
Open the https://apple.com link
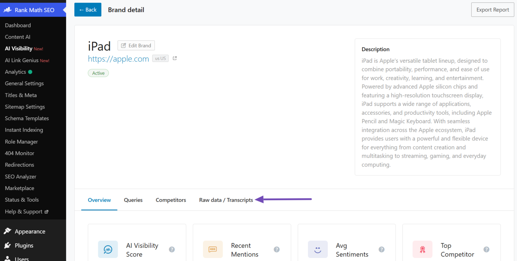pyautogui.click(x=119, y=59)
